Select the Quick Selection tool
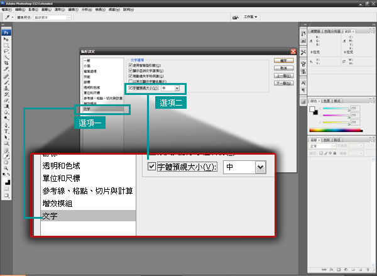This screenshot has width=377, height=276. click(x=6, y=57)
